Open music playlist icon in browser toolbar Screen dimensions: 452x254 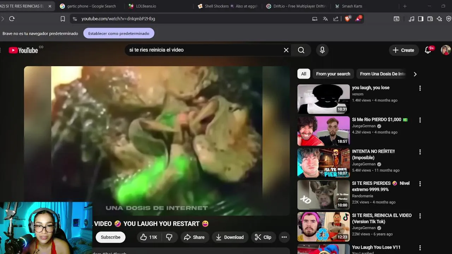pyautogui.click(x=411, y=19)
